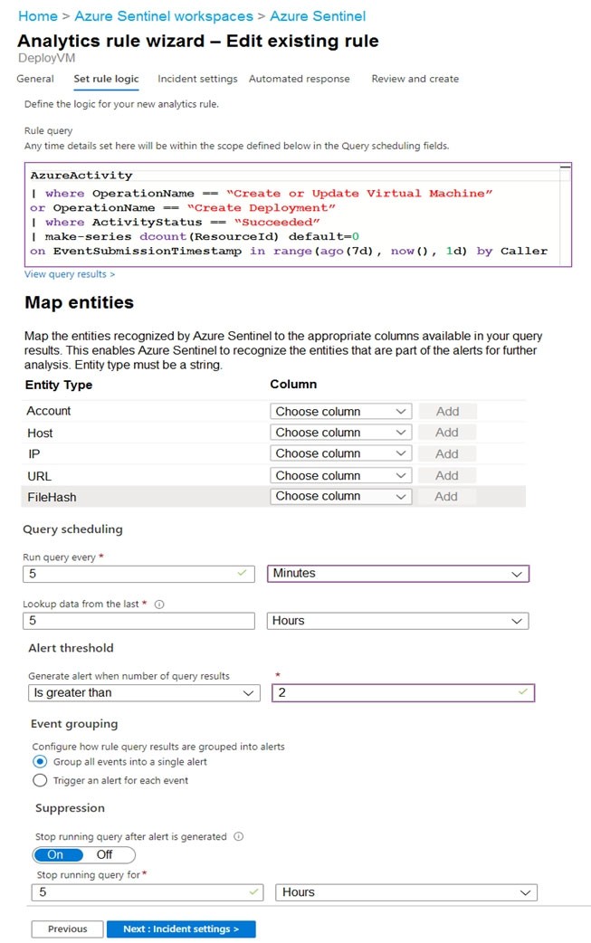Click Add button for the Host entity
591x943 pixels.
click(x=447, y=433)
